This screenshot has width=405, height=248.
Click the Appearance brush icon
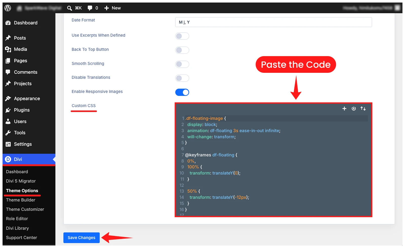pyautogui.click(x=8, y=99)
